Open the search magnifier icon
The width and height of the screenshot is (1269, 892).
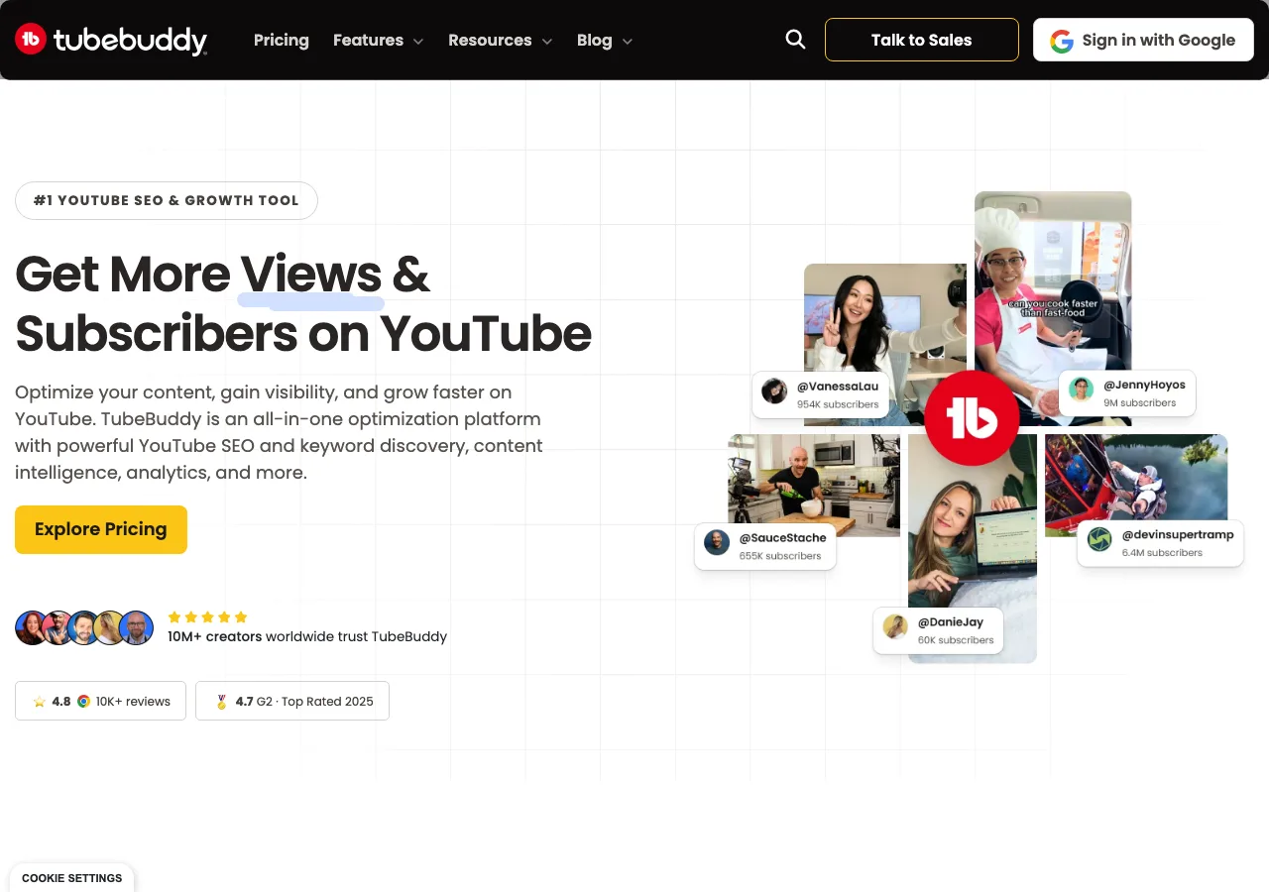point(795,40)
